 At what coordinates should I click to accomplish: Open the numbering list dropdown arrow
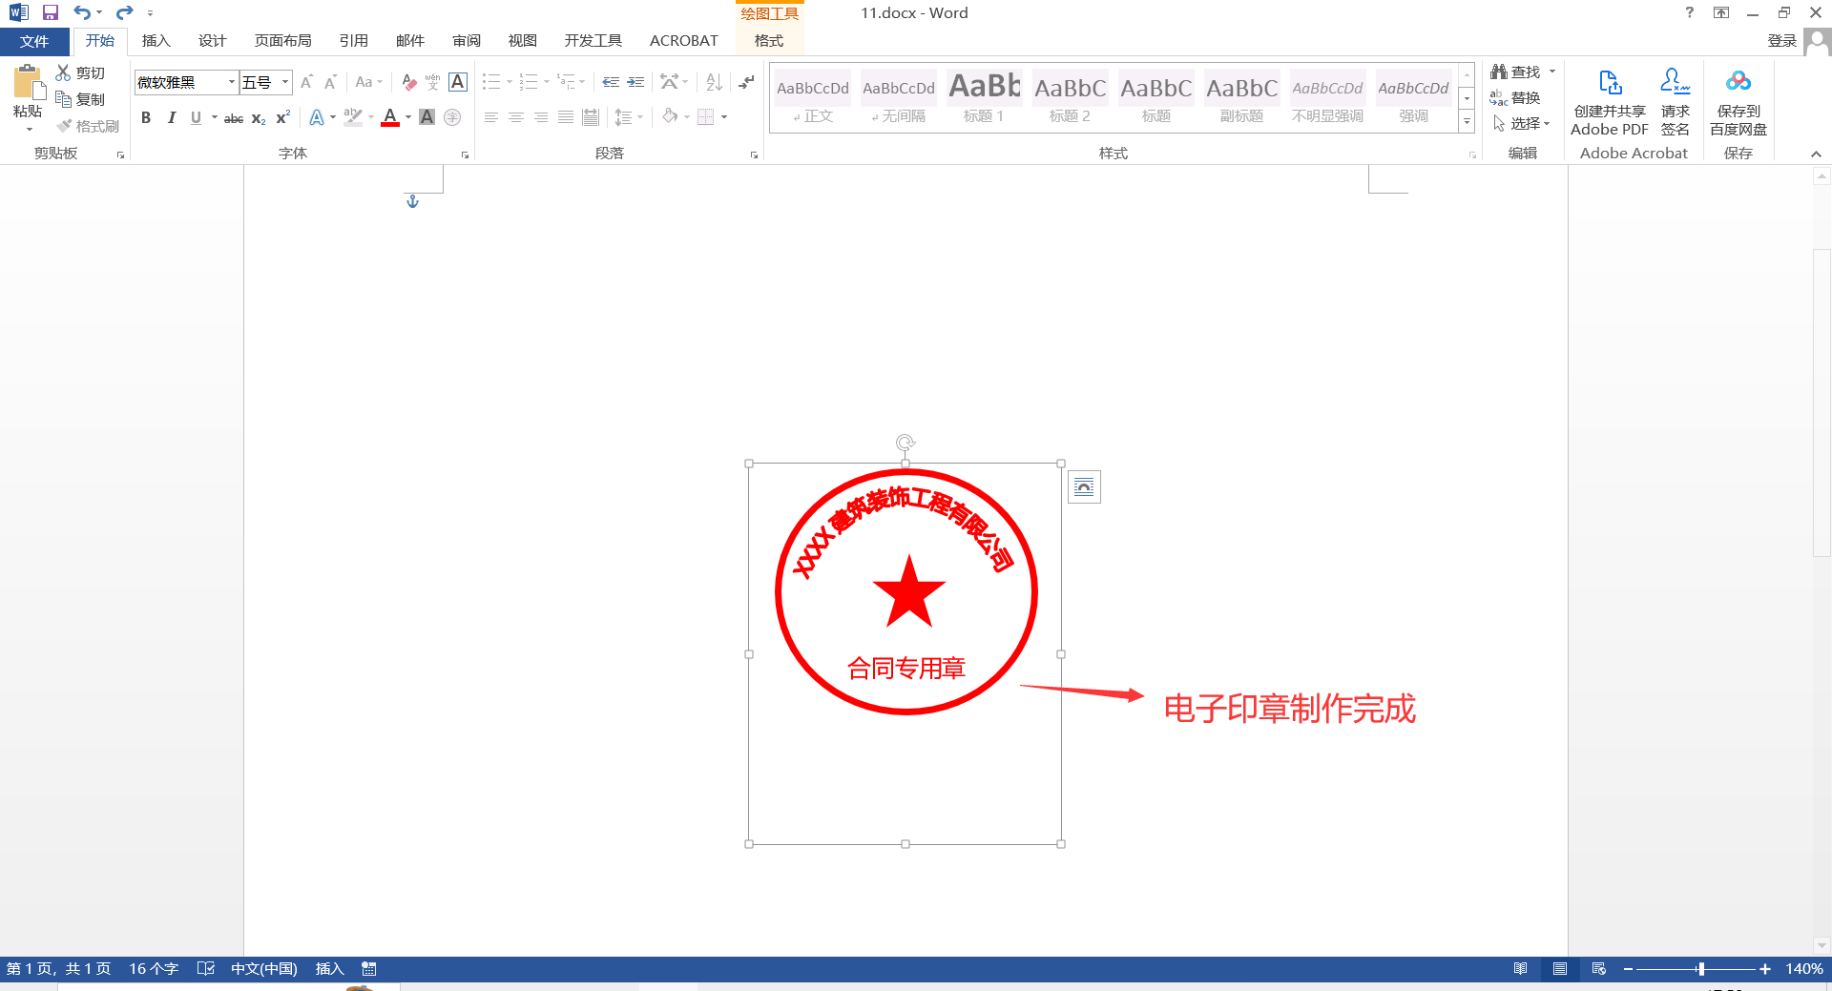click(547, 83)
